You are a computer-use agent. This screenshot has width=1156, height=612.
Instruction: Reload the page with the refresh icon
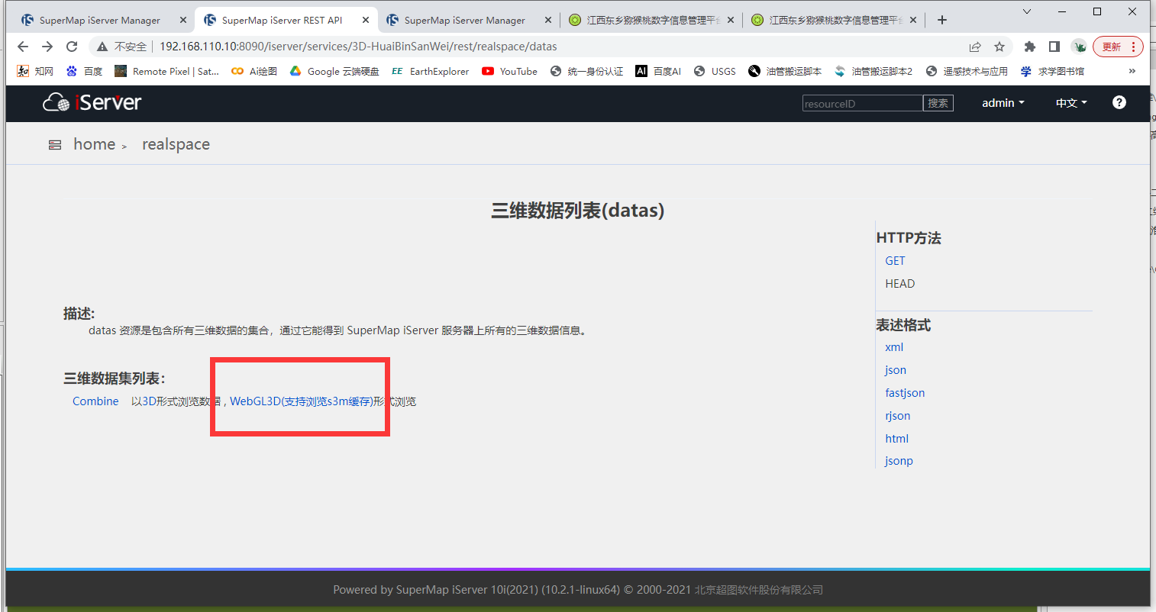pos(72,47)
